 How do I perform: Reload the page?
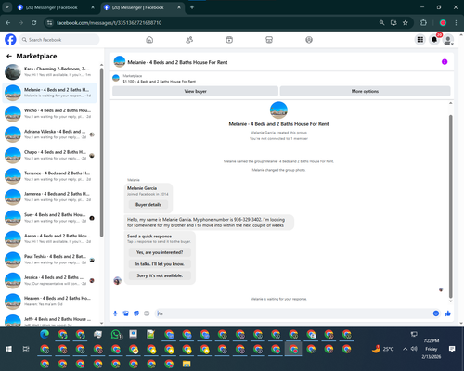[34, 23]
